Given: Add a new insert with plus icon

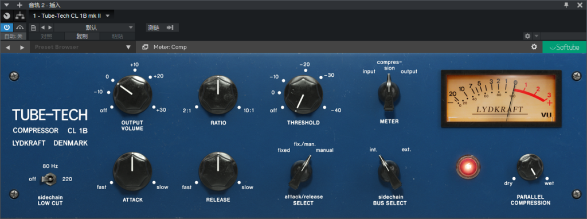Looking at the screenshot, I should [x=19, y=5].
